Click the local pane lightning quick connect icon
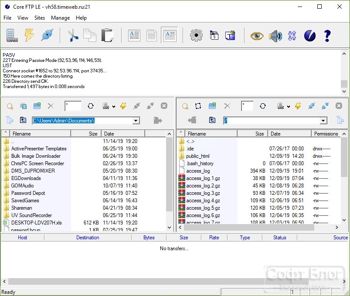This screenshot has width=350, height=296. (123, 106)
